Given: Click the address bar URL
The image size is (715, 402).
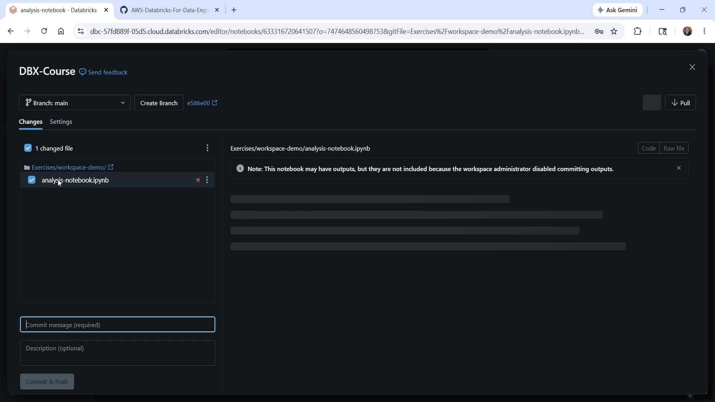Looking at the screenshot, I should (x=337, y=31).
